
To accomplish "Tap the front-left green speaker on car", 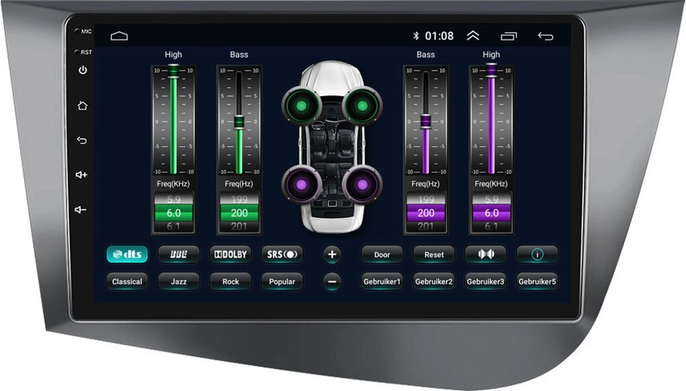I will click(x=298, y=106).
